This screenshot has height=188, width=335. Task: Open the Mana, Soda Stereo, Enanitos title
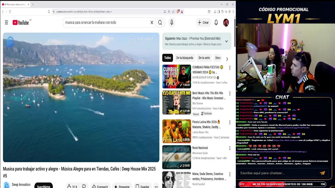209,177
